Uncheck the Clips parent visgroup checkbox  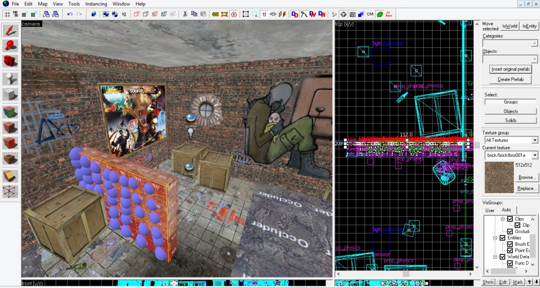[510, 219]
